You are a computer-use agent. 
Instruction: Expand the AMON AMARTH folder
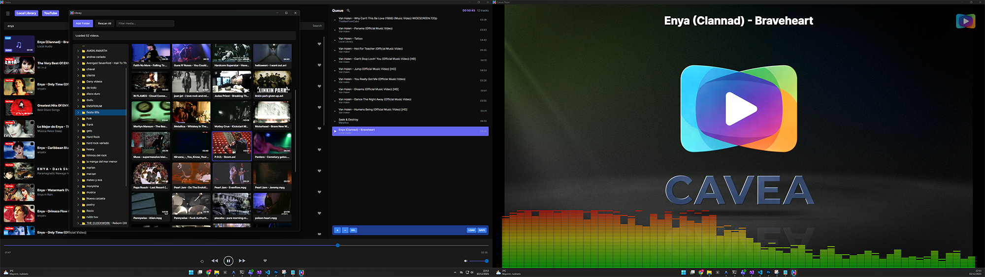pyautogui.click(x=78, y=51)
